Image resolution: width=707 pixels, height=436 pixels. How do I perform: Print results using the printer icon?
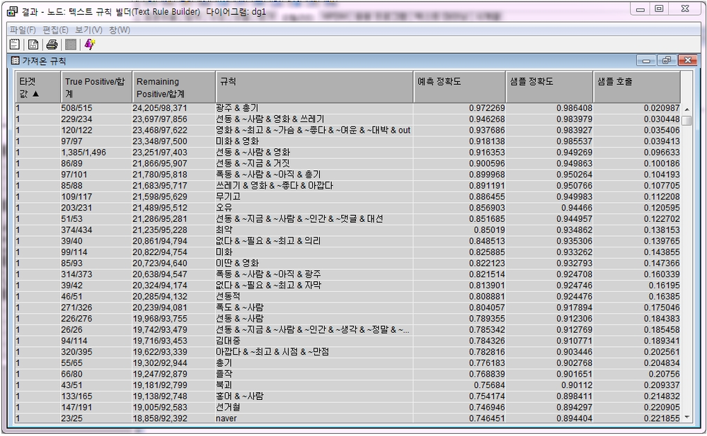(52, 44)
